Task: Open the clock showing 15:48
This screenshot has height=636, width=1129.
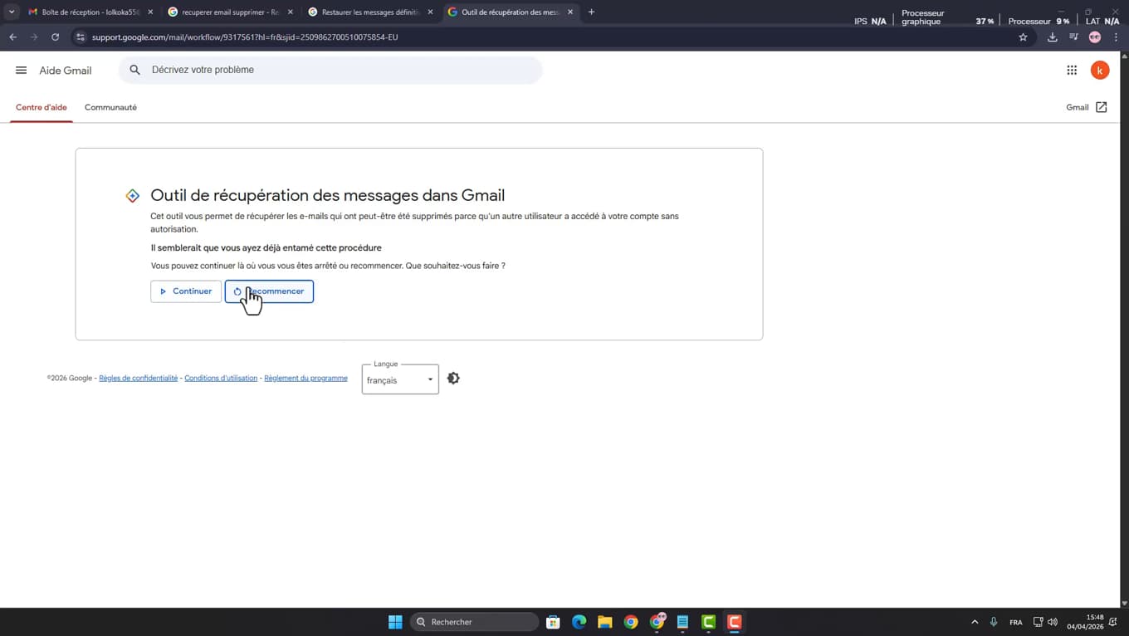Action: pos(1085,622)
